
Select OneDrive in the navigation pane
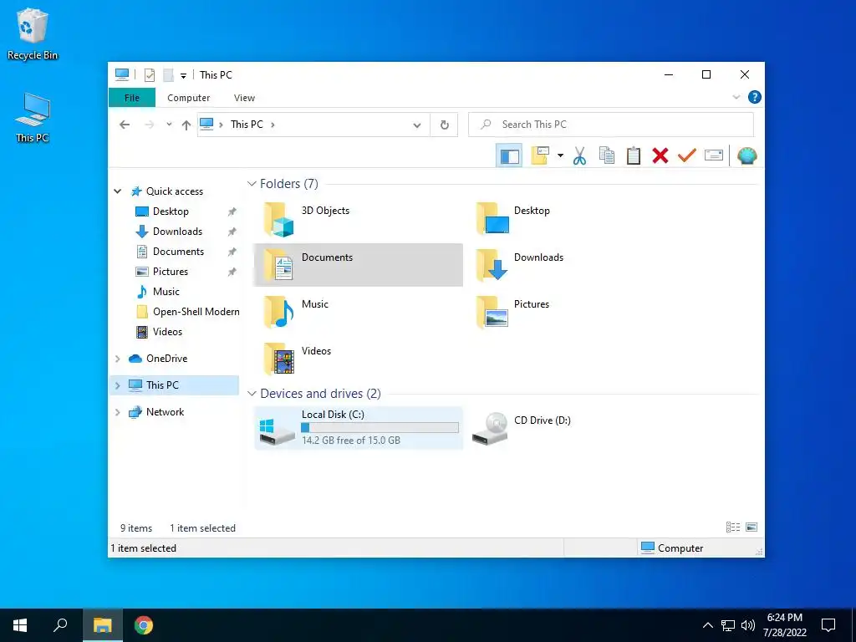pos(166,359)
